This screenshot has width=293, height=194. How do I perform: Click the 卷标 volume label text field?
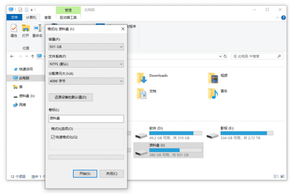click(x=86, y=118)
